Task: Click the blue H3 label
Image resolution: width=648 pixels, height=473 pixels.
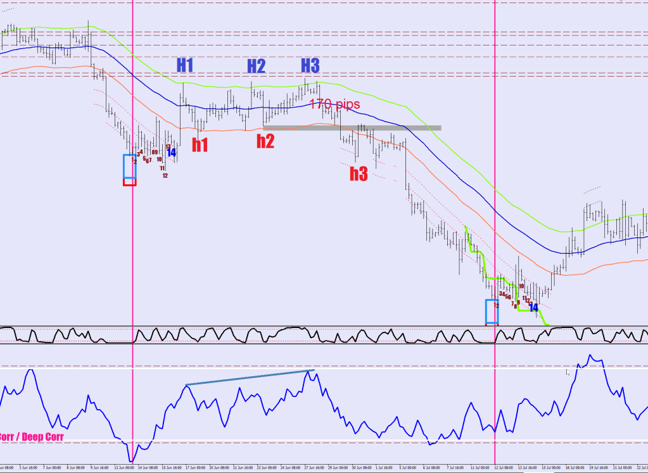Action: click(x=310, y=65)
